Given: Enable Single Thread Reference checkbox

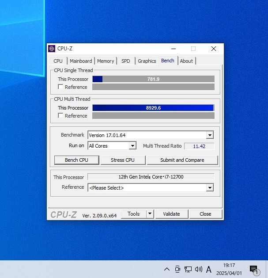Looking at the screenshot, I should click(x=60, y=87).
